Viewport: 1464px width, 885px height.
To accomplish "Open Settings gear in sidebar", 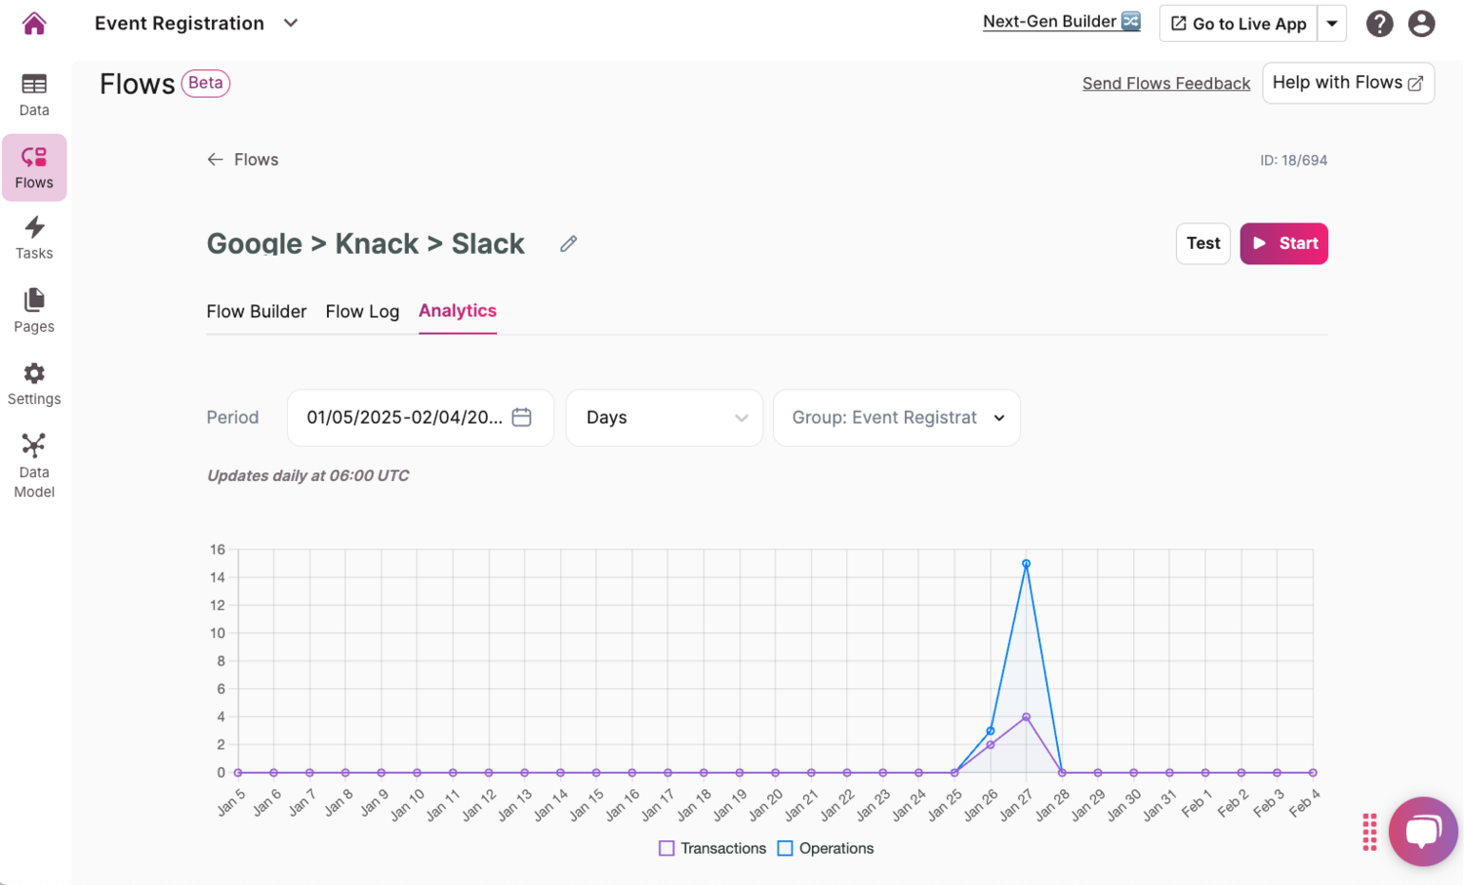I will [34, 383].
